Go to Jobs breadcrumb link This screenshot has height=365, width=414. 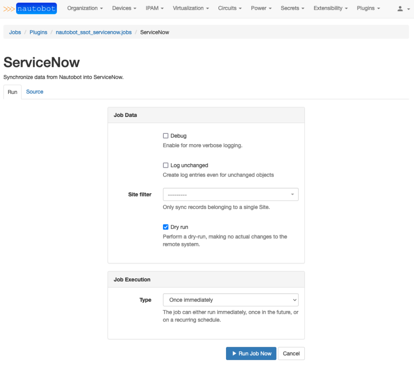tap(15, 32)
